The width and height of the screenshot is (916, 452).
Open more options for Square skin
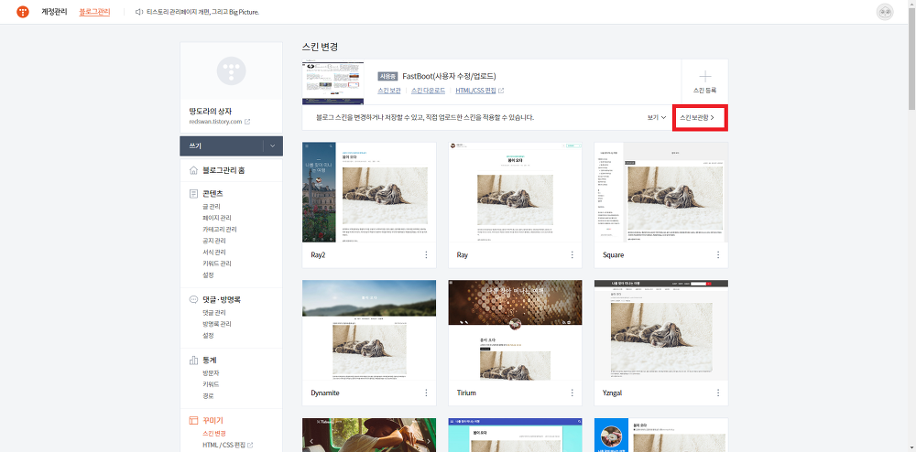[x=718, y=255]
